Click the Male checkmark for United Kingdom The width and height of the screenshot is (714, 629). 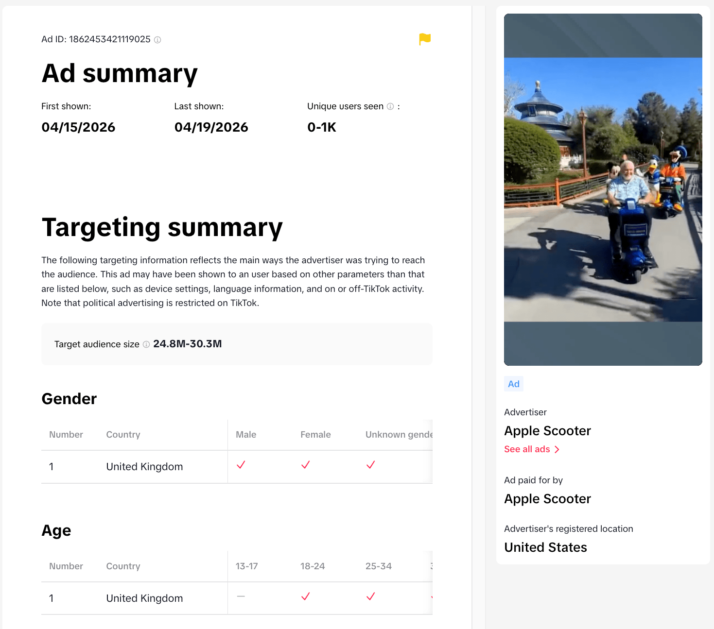coord(241,465)
